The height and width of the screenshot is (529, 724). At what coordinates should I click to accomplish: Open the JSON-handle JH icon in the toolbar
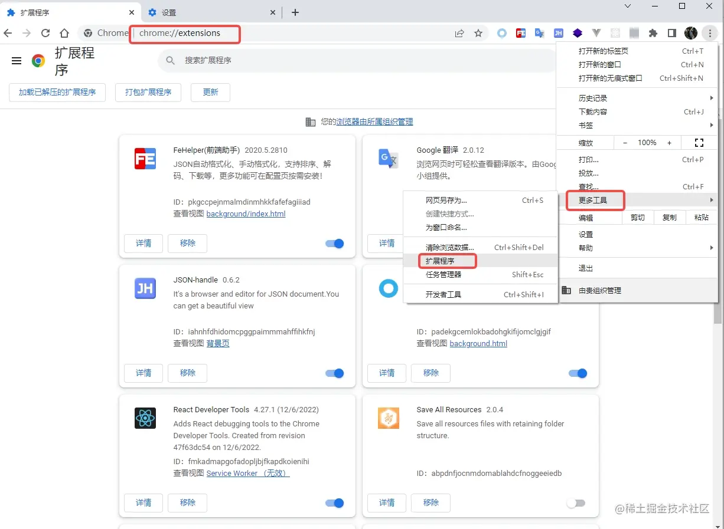[x=559, y=33]
